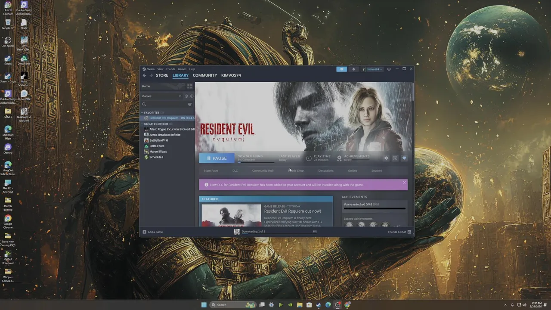Open File Explorer from taskbar
Image resolution: width=551 pixels, height=310 pixels.
(300, 305)
